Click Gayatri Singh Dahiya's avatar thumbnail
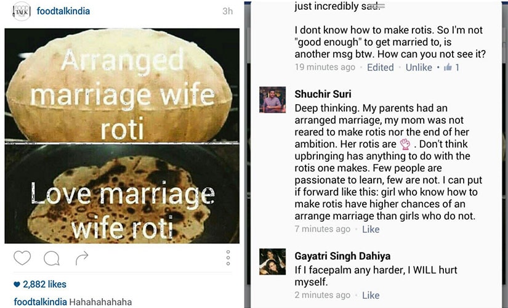The width and height of the screenshot is (508, 308). point(272,262)
